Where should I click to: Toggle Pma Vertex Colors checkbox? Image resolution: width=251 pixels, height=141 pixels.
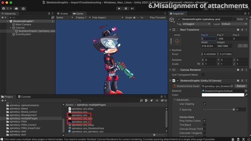(204, 121)
